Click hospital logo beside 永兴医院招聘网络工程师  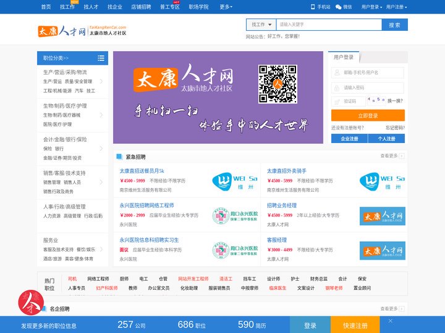[x=235, y=216]
